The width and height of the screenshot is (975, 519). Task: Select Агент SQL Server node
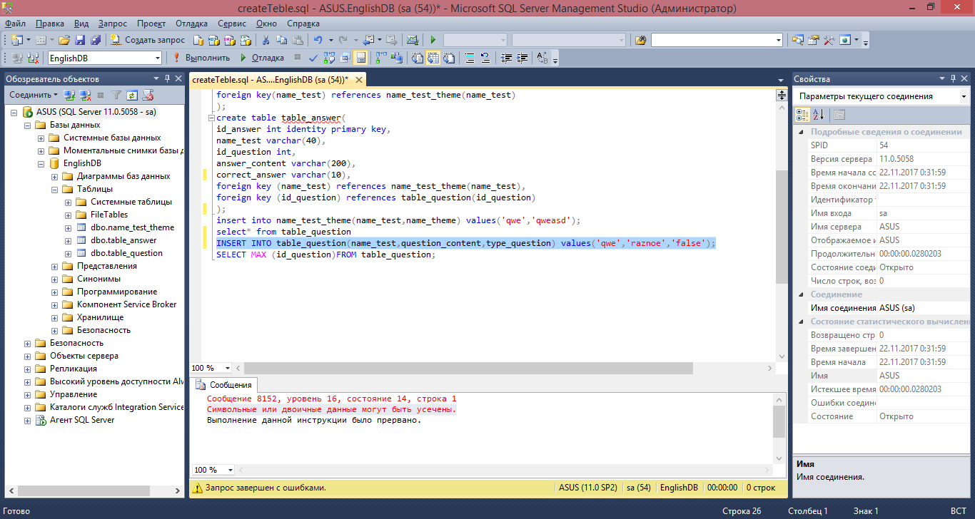tap(82, 420)
